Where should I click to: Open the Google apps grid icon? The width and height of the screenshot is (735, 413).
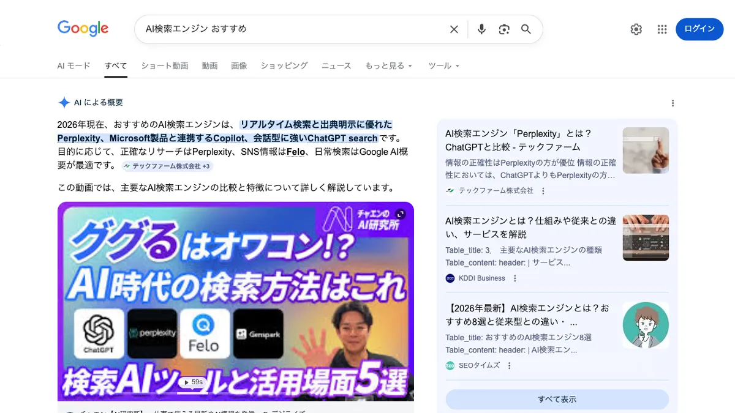(662, 29)
